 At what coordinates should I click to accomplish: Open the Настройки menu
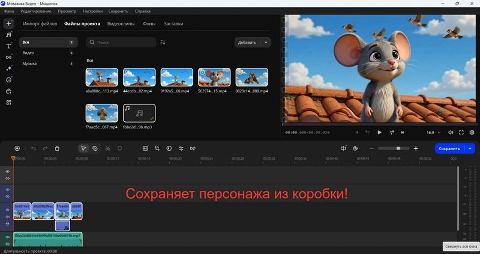[x=92, y=11]
